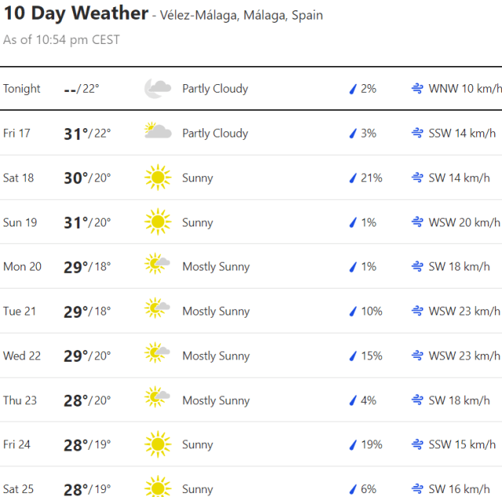This screenshot has width=502, height=497.
Task: Click the raindrop icon beside 19%
Action: click(353, 444)
